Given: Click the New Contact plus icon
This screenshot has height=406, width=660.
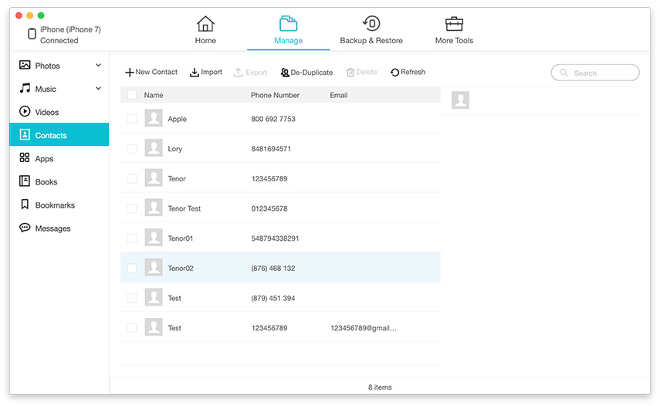Looking at the screenshot, I should pyautogui.click(x=130, y=73).
